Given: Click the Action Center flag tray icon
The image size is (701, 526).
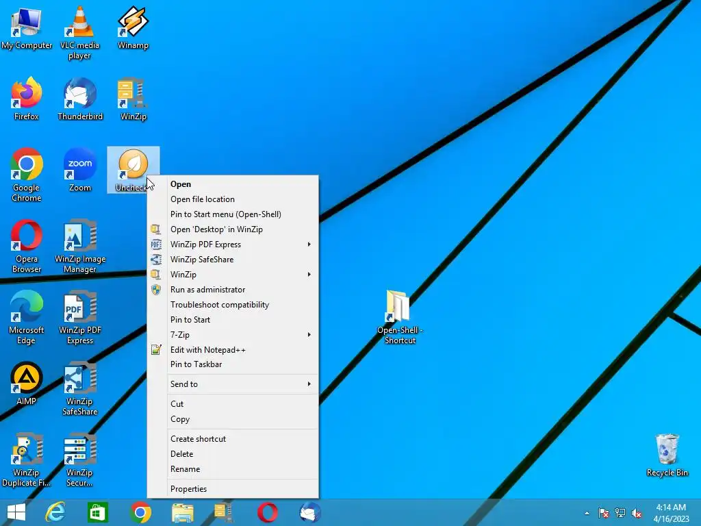Looking at the screenshot, I should pos(603,513).
